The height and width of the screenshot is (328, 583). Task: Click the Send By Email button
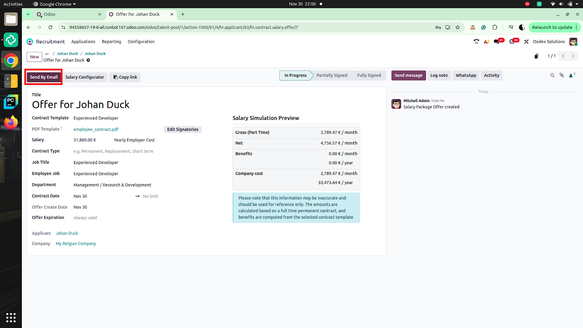click(x=44, y=77)
